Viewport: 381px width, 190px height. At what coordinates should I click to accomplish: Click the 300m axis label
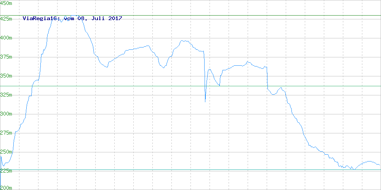click(x=6, y=114)
